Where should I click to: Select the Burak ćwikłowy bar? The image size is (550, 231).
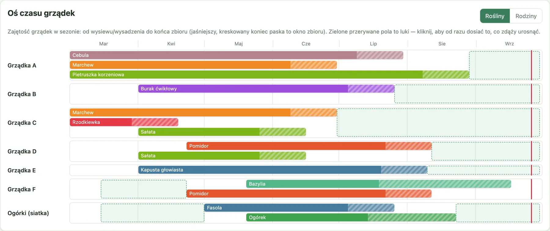point(266,89)
